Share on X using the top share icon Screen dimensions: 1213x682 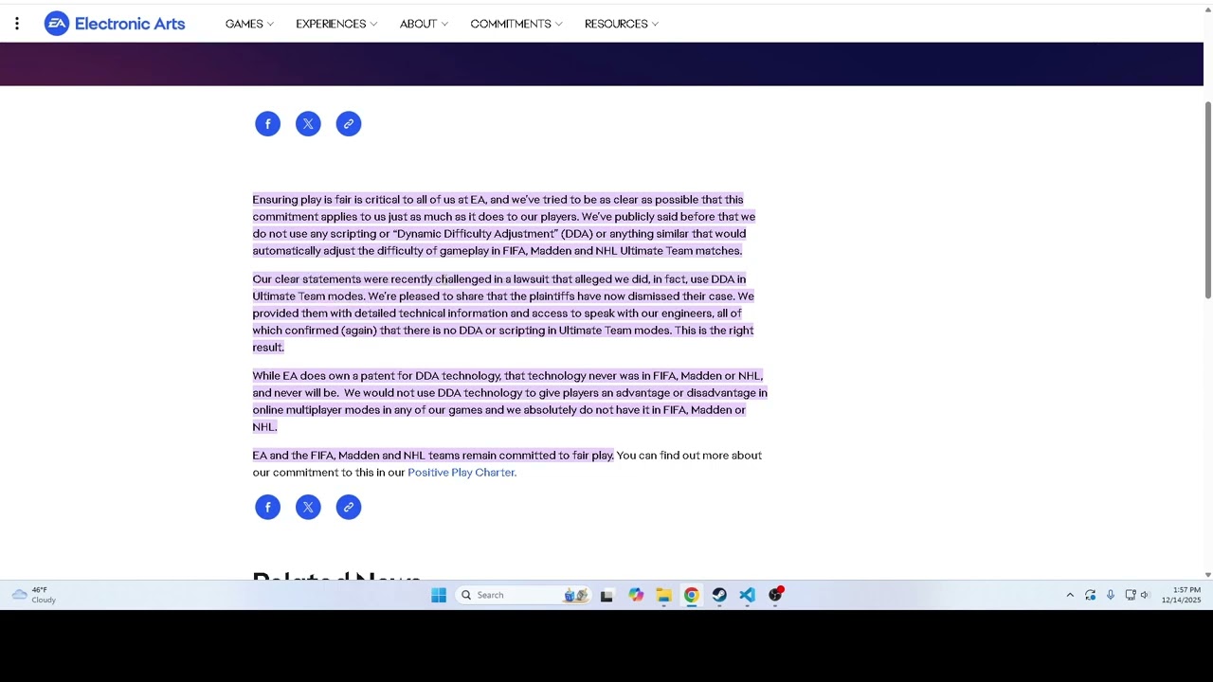308,124
